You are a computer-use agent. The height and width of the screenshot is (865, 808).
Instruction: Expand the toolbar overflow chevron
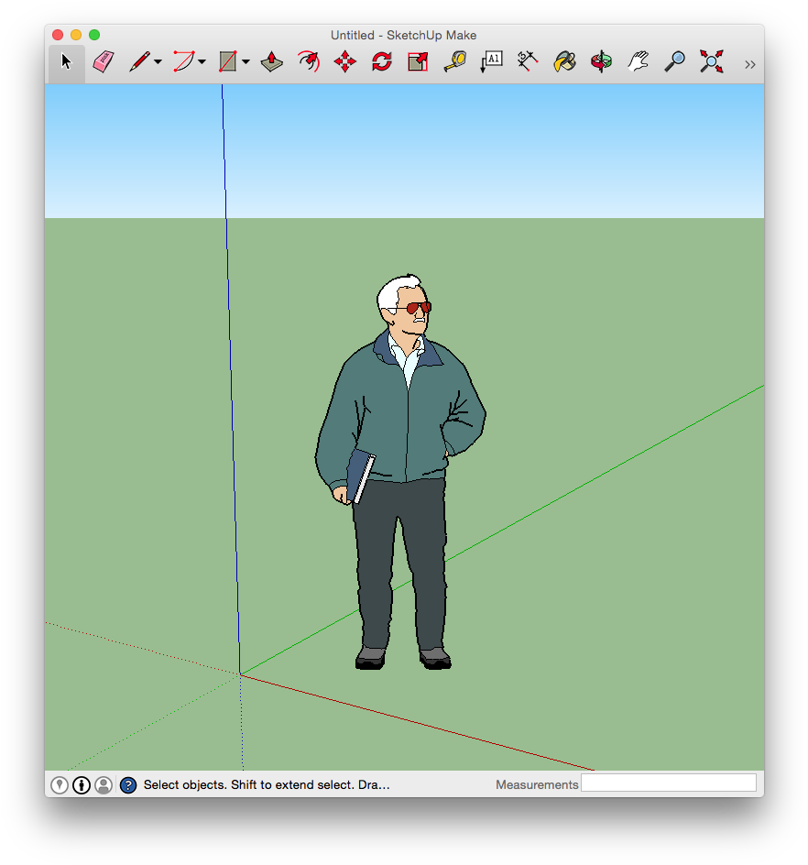(x=749, y=63)
